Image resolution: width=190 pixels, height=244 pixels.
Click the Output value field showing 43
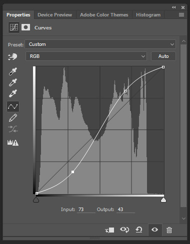125,210
